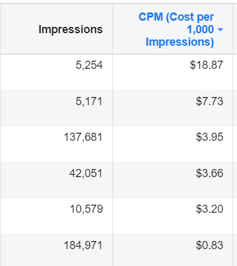
Task: Click the 42,051 impressions value
Action: coord(86,173)
